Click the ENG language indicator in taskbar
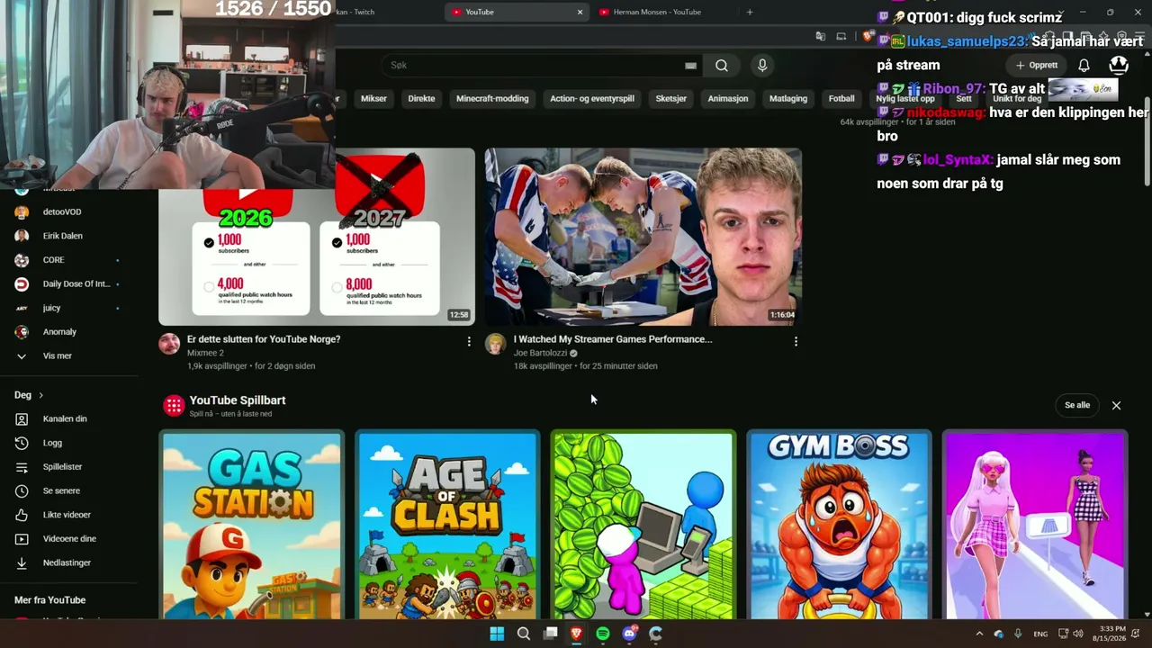This screenshot has height=648, width=1152. point(1040,634)
